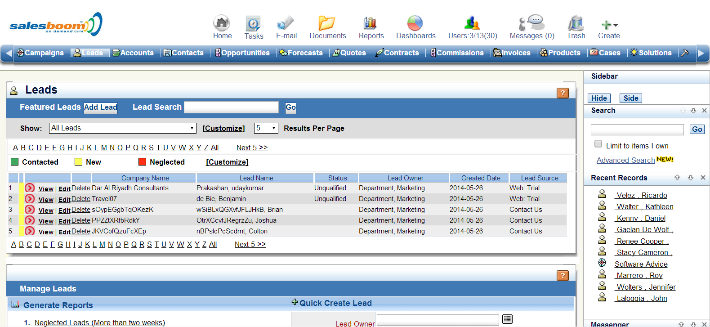
Task: Close the Recent Records panel
Action: point(703,178)
